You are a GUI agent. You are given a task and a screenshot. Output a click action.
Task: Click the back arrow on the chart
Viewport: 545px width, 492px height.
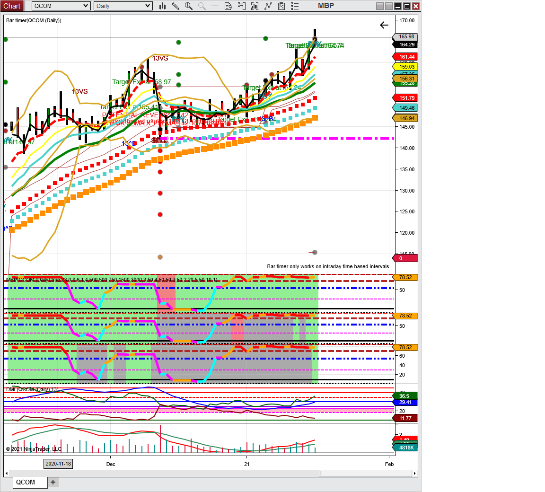tap(384, 25)
